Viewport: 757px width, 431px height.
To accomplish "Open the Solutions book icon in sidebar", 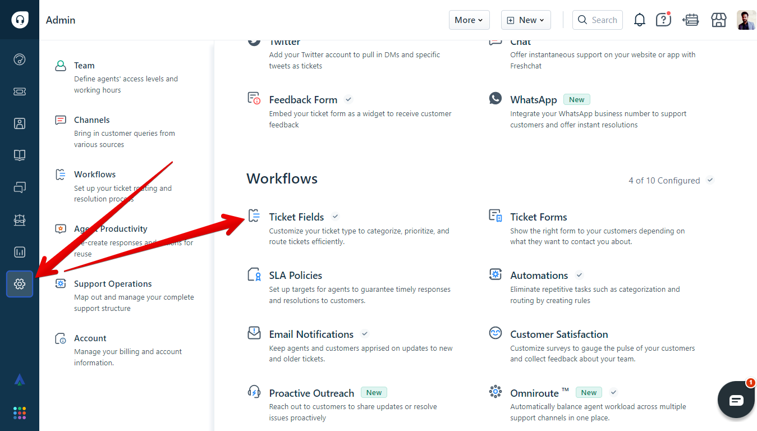I will point(20,155).
